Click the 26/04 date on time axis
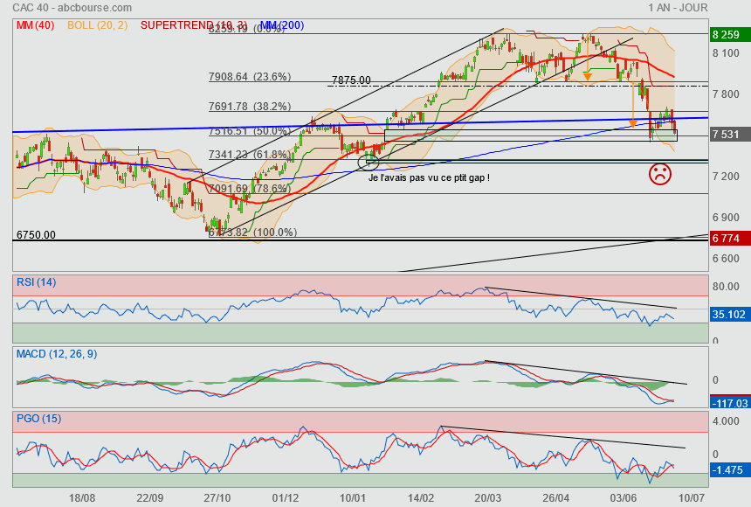 (x=555, y=498)
